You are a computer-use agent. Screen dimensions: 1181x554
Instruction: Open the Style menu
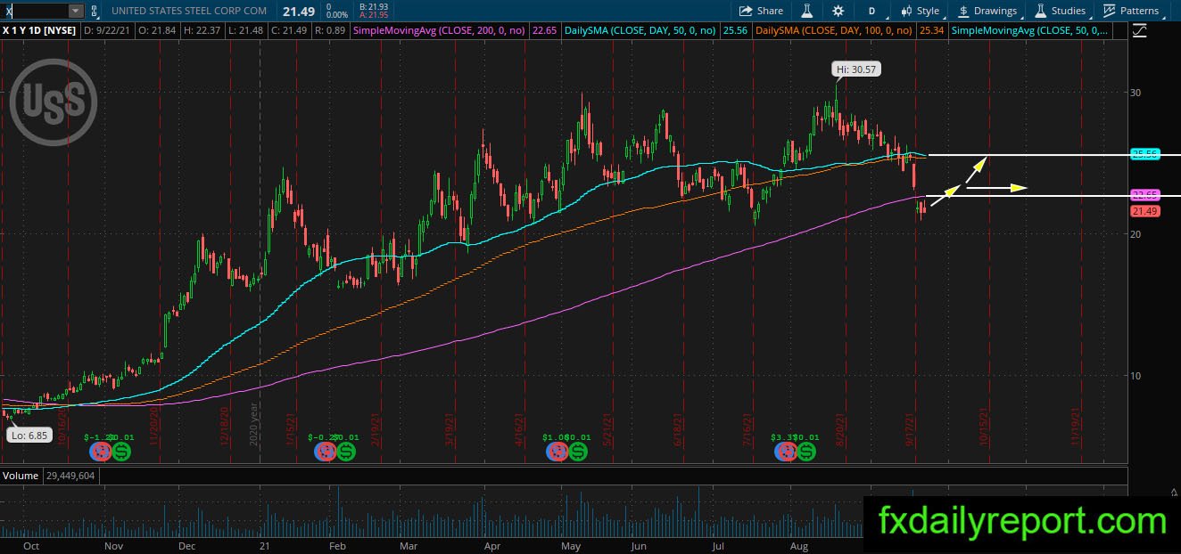tap(921, 11)
